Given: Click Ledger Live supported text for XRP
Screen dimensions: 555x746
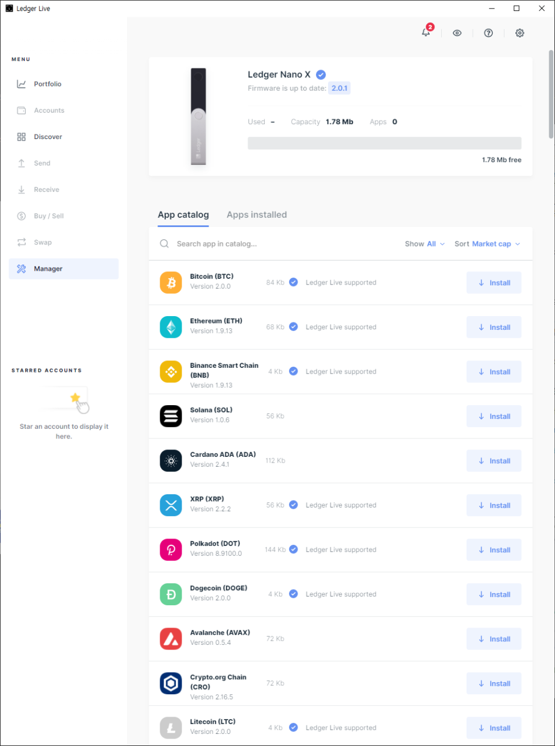Looking at the screenshot, I should click(x=341, y=505).
